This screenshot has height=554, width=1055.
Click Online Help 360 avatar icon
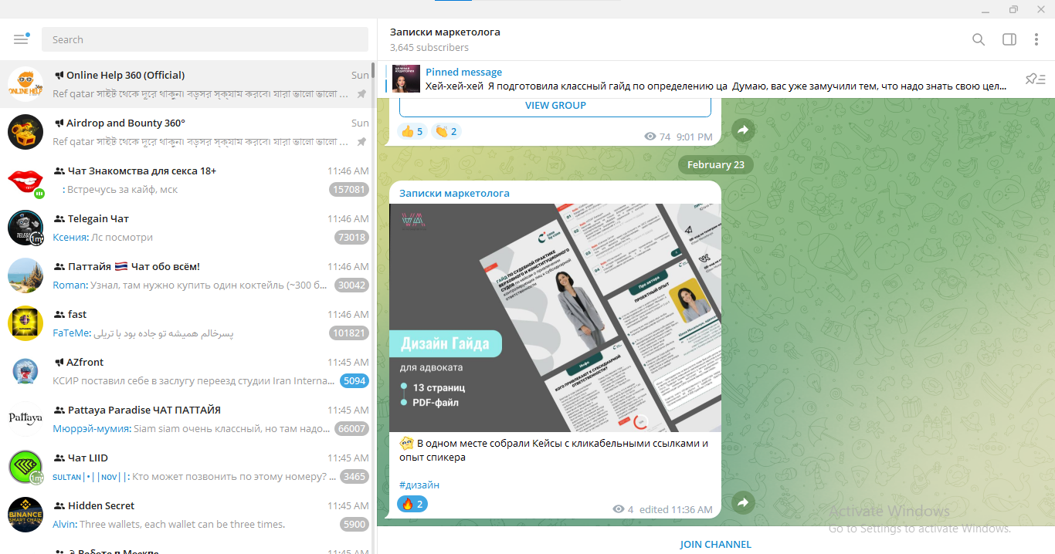point(25,84)
